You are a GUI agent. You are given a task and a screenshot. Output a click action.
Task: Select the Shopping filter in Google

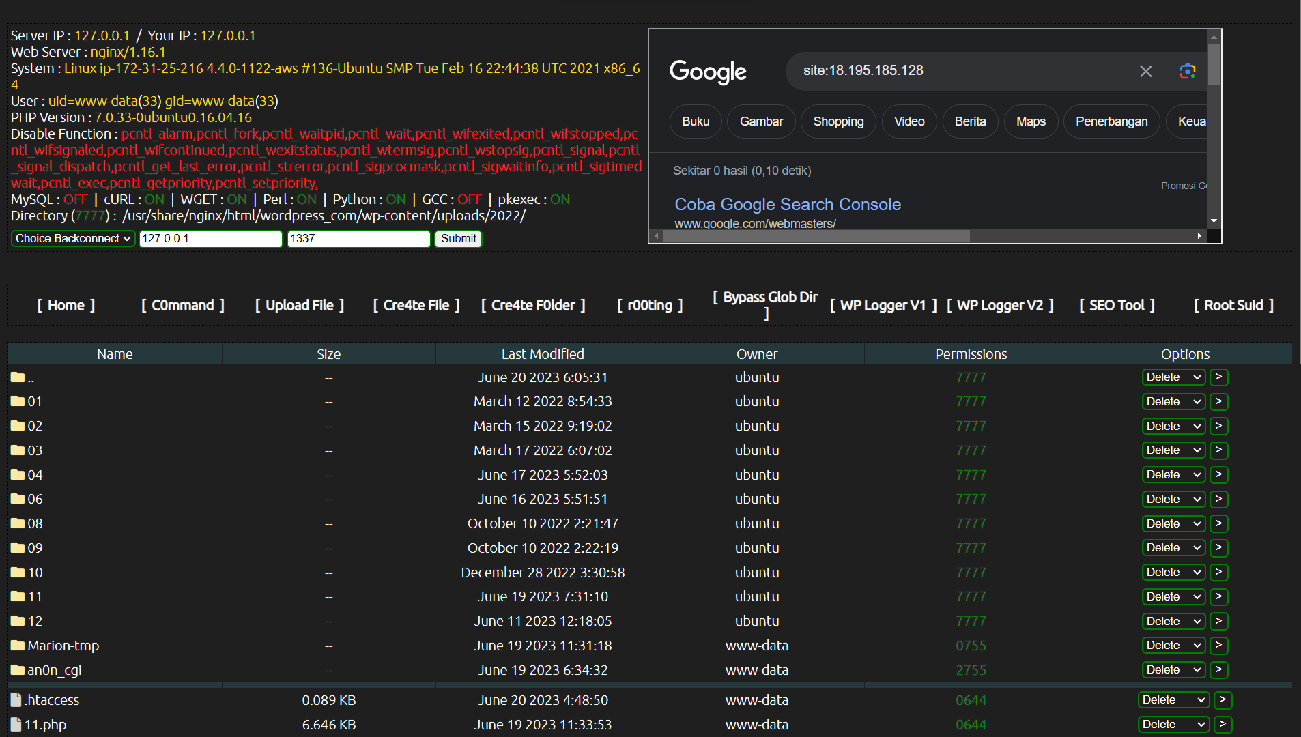tap(838, 121)
